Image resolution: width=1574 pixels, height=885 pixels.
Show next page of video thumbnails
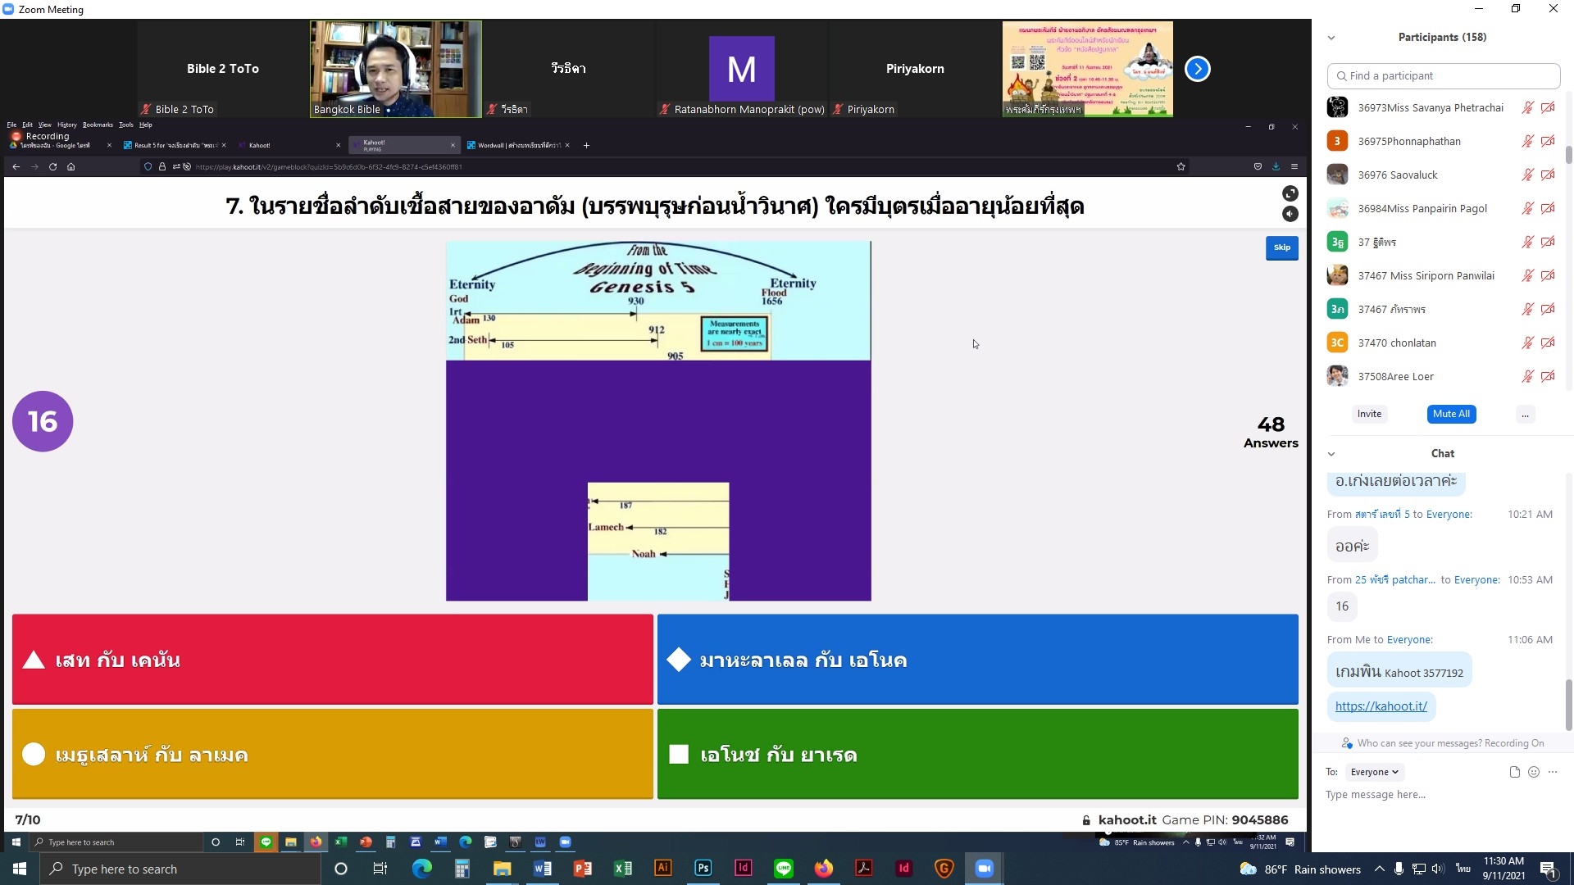(1197, 69)
